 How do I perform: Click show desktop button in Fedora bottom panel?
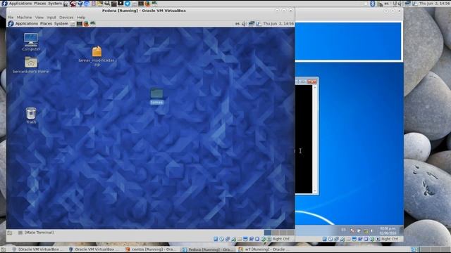[9, 233]
